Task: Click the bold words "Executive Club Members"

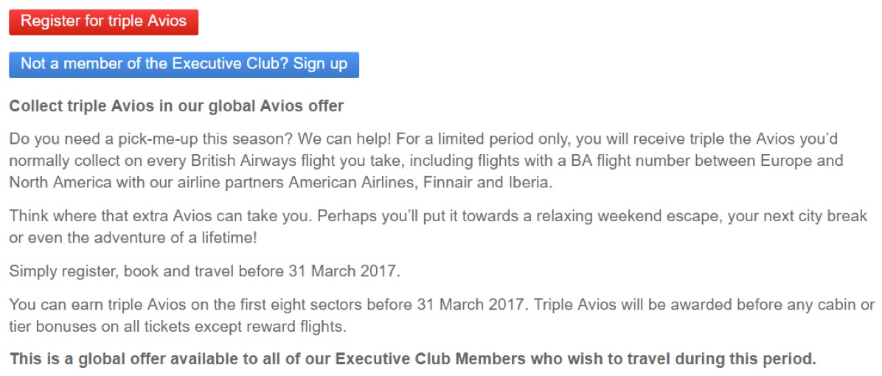Action: (431, 360)
